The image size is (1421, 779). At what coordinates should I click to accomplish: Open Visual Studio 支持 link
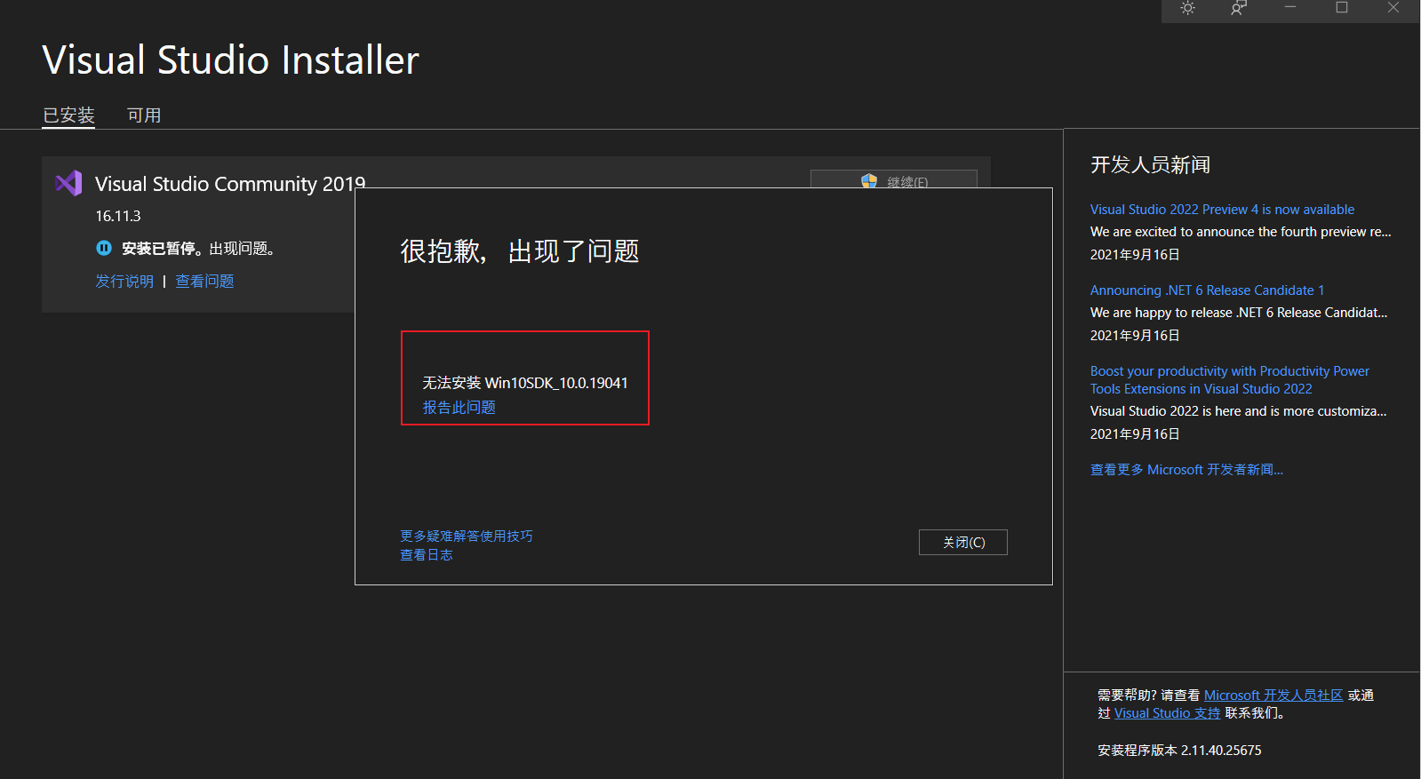[x=1167, y=712]
